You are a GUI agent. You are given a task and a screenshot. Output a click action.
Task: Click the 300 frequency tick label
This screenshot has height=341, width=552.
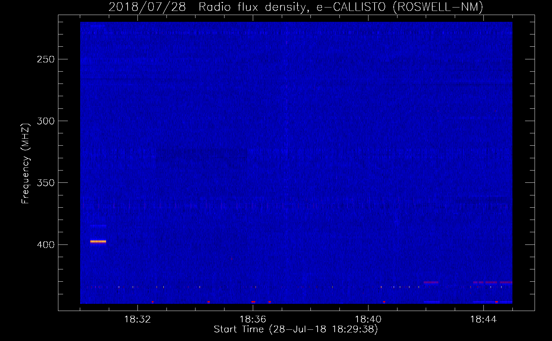coord(46,121)
